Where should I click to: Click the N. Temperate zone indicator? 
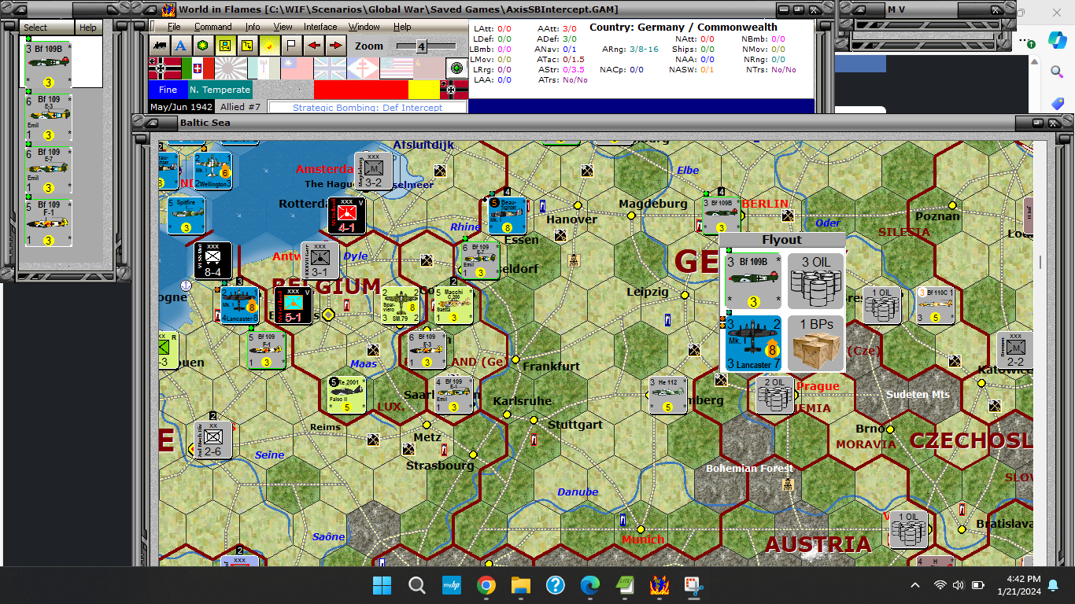pyautogui.click(x=220, y=90)
